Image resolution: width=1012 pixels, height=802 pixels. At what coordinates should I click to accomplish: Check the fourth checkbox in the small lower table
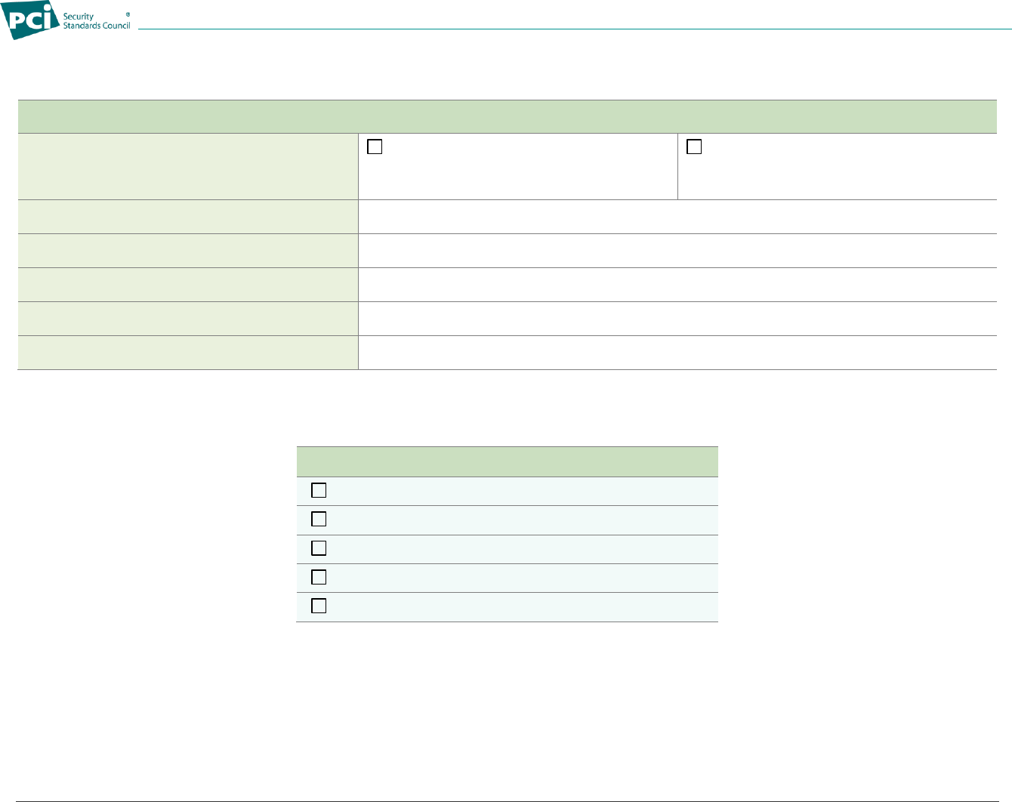(x=319, y=577)
